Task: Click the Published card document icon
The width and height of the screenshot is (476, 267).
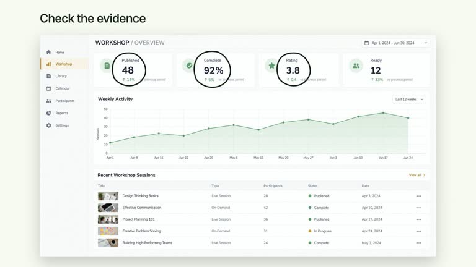Action: click(107, 66)
